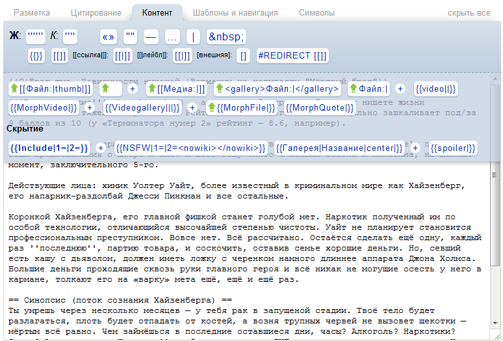This screenshot has height=341, width=503.
Task: Insert empty template braces {{}}
Action: (36, 56)
